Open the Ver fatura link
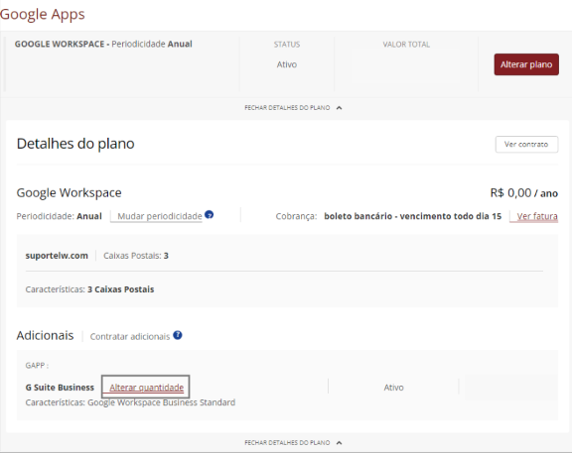Screen dimensions: 572x453 coord(537,216)
